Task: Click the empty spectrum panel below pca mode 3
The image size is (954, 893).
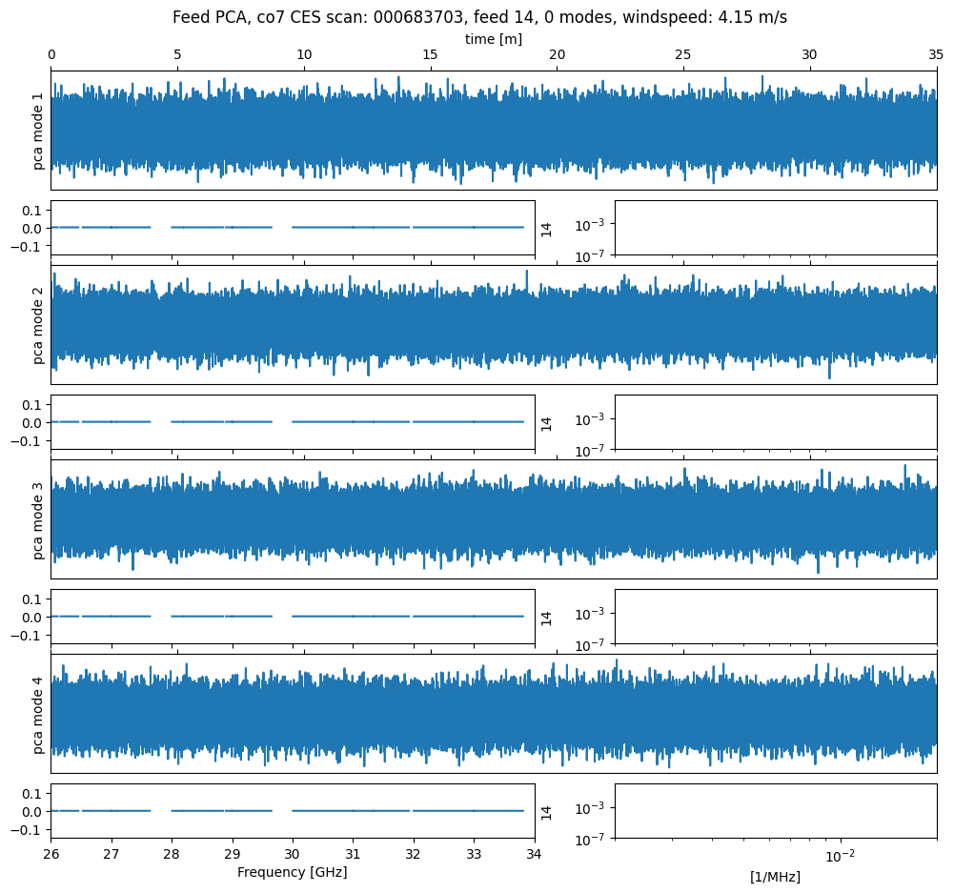Action: pyautogui.click(x=775, y=617)
